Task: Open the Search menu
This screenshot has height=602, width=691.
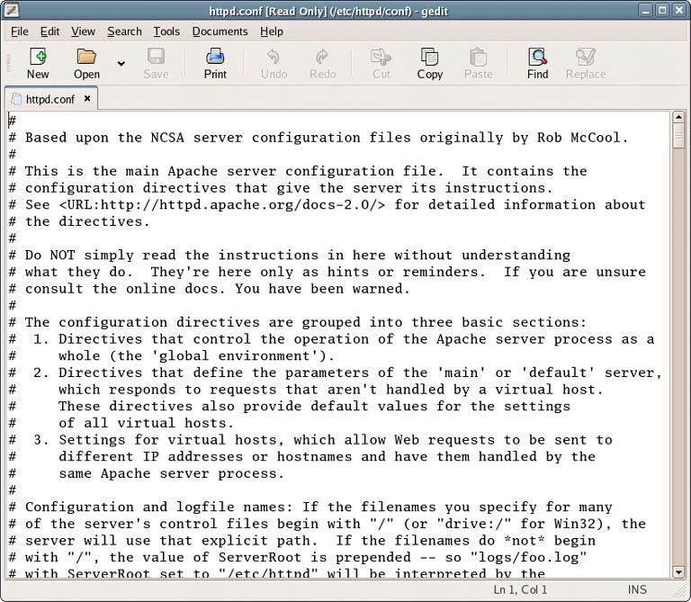Action: click(124, 31)
